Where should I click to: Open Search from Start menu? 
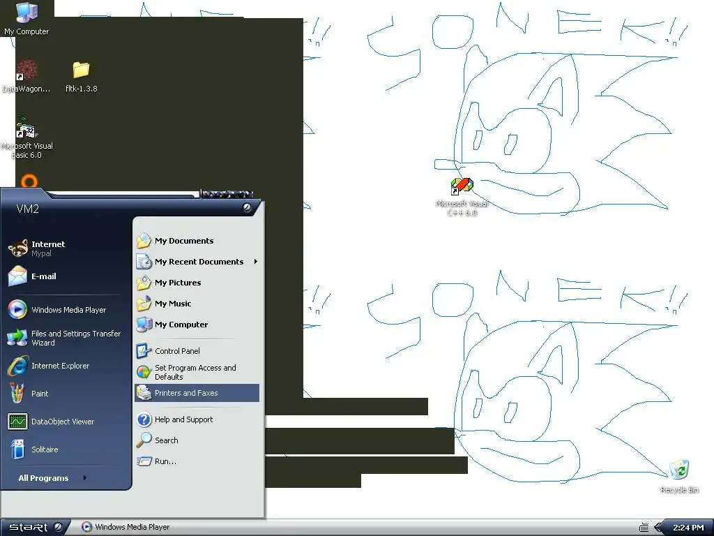click(197, 440)
